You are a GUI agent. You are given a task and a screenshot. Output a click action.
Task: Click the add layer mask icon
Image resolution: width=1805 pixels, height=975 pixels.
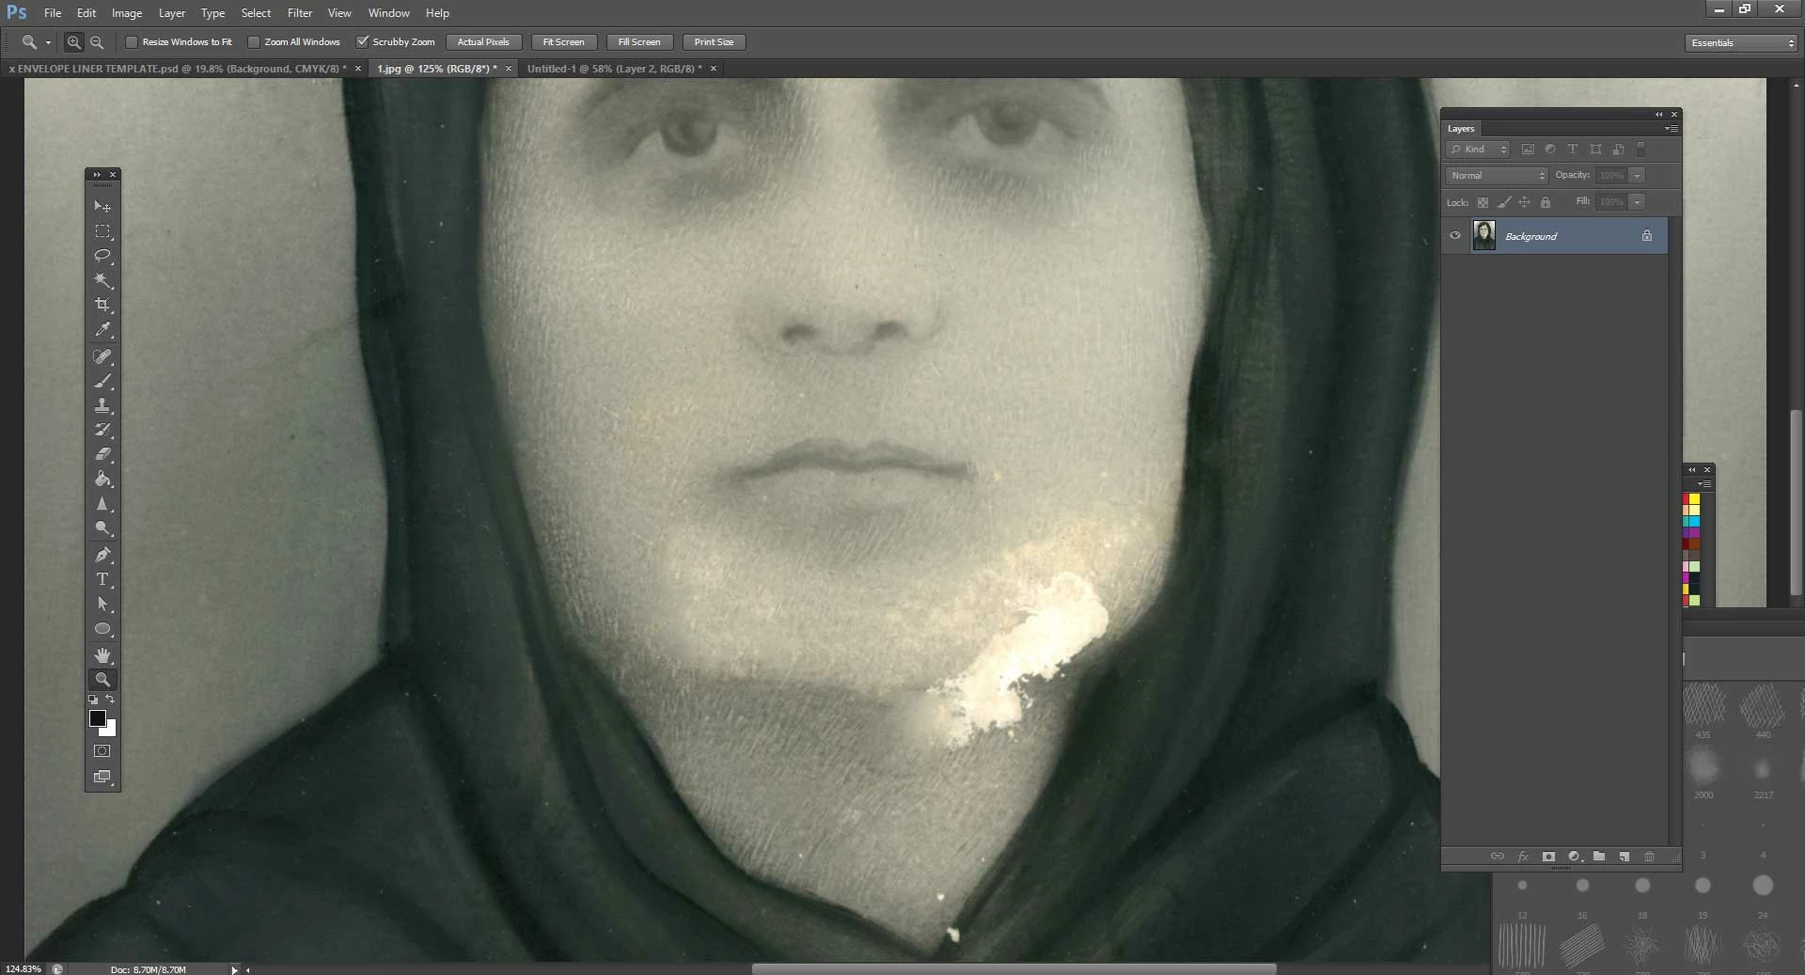1548,857
